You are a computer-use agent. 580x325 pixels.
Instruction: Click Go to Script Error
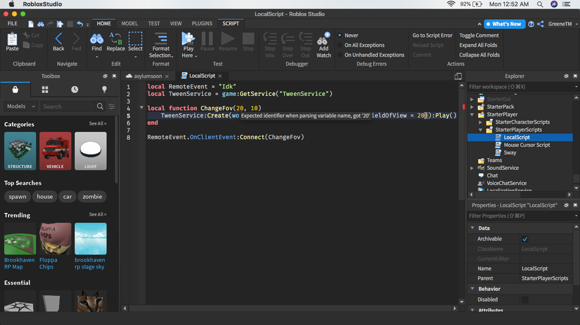[433, 35]
